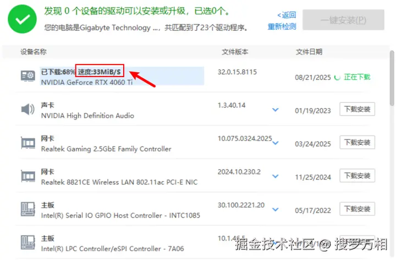Image resolution: width=396 pixels, height=260 pixels.
Task: Expand version dropdown for Realtek Gaming 2.5GbE controller
Action: (276, 143)
